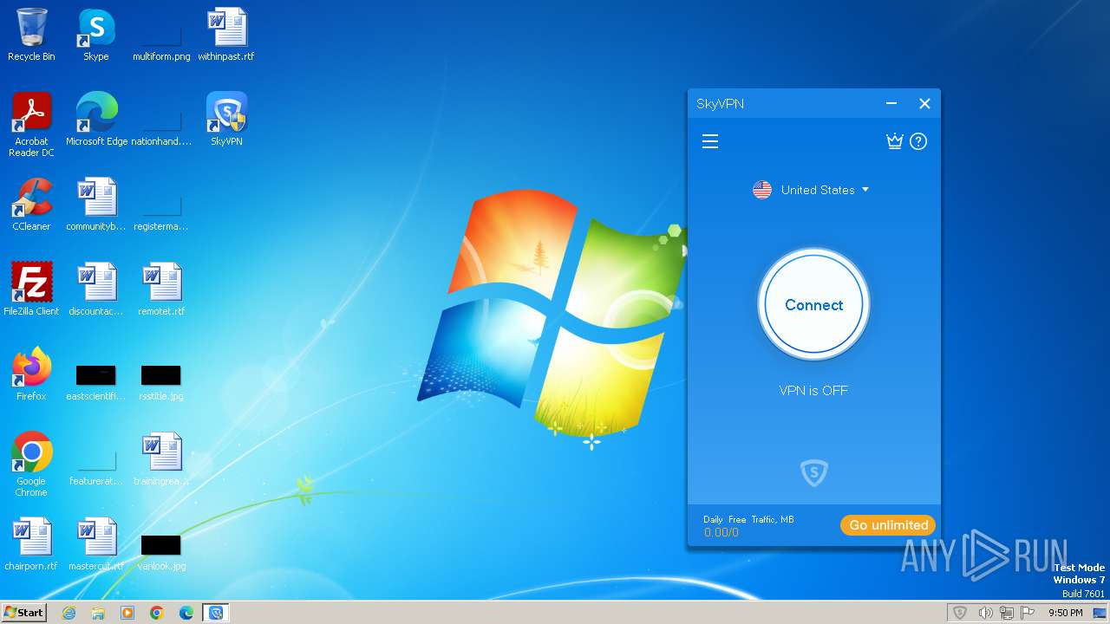Open Chrome from the taskbar
Image resolution: width=1110 pixels, height=624 pixels.
point(157,613)
